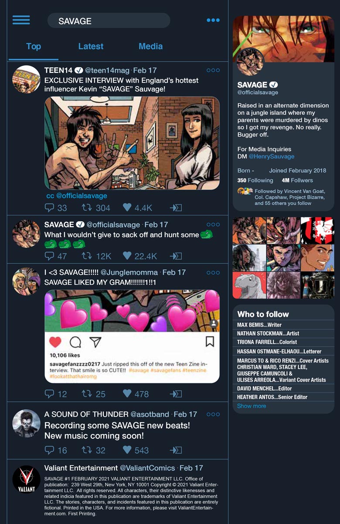Share the SAVAGE dino hunting post
The image size is (340, 524).
click(175, 256)
